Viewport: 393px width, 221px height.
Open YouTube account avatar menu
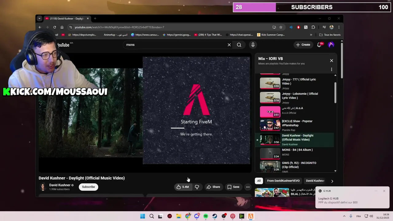[x=331, y=45]
